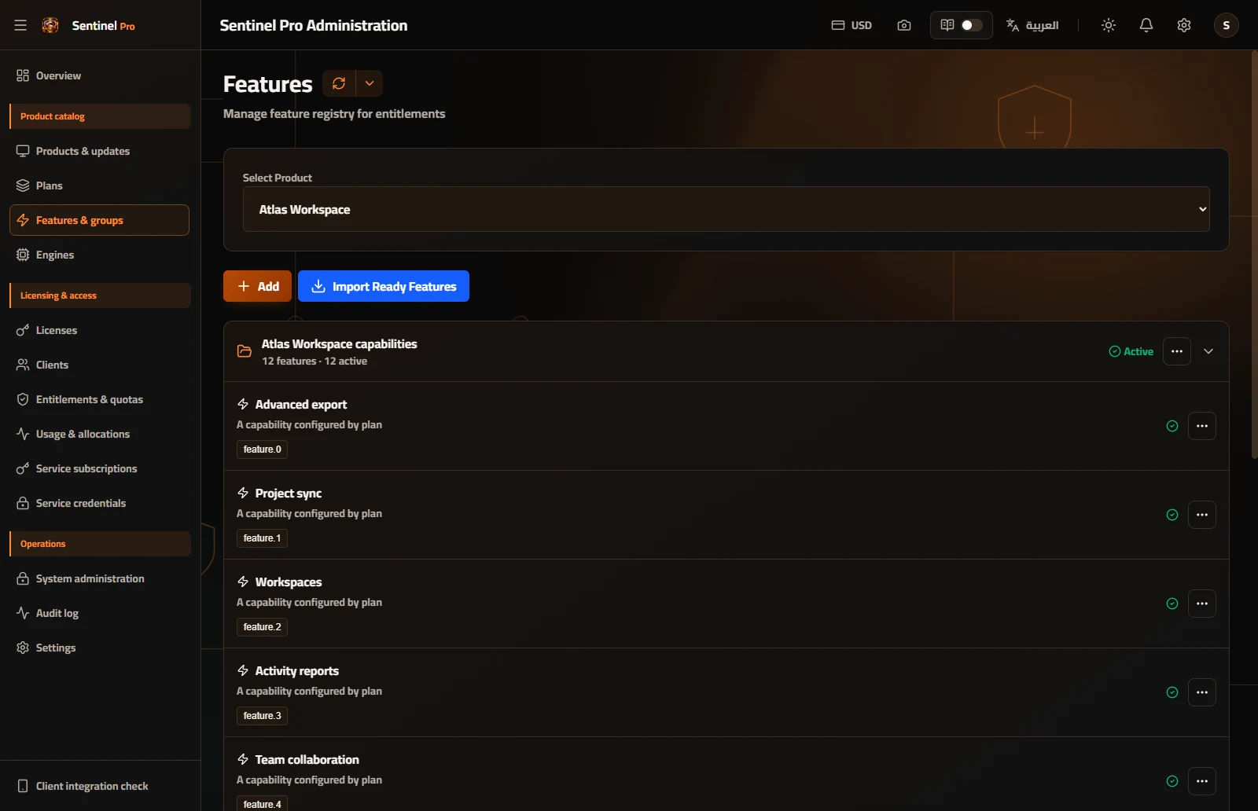Toggle Workspaces active status check
1258x811 pixels.
[1172, 604]
